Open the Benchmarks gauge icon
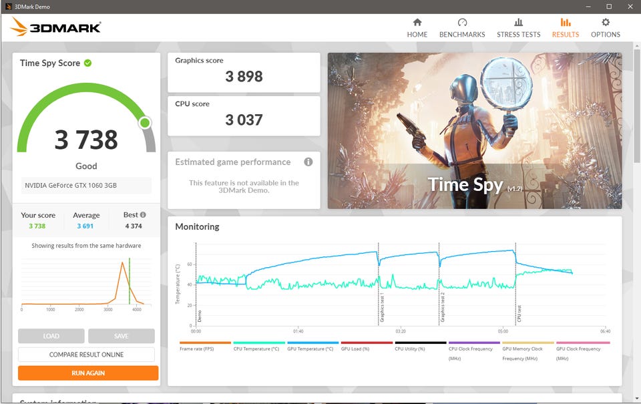The image size is (641, 404). (x=462, y=22)
